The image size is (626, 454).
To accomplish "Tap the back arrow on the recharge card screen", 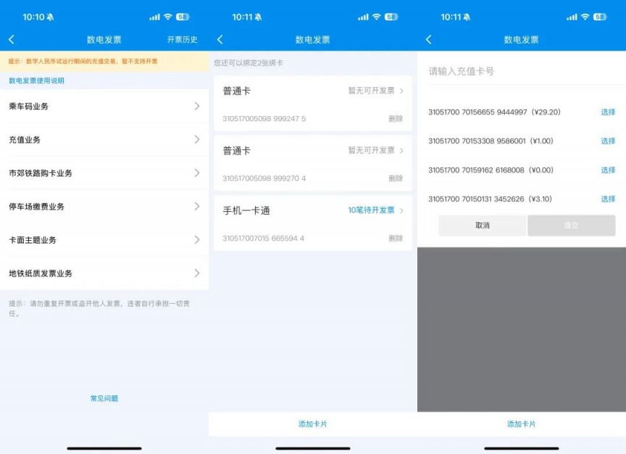I will (x=429, y=40).
